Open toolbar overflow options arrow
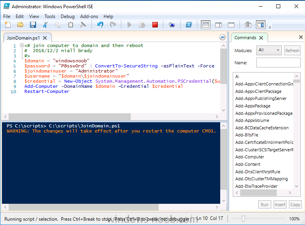305x225 pixels. (270, 27)
